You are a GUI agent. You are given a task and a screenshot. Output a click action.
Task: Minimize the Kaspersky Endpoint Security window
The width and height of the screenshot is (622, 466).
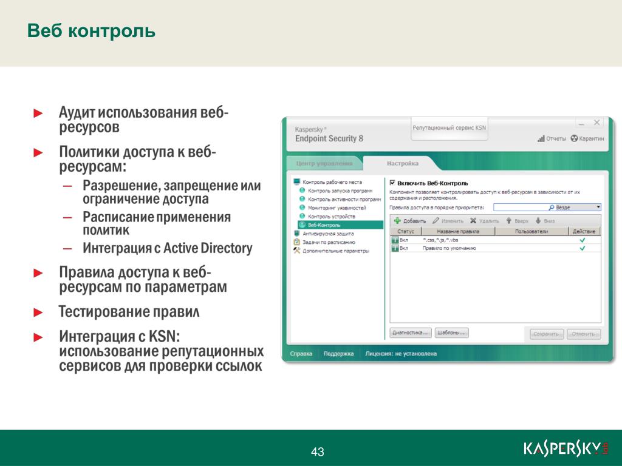pyautogui.click(x=582, y=123)
